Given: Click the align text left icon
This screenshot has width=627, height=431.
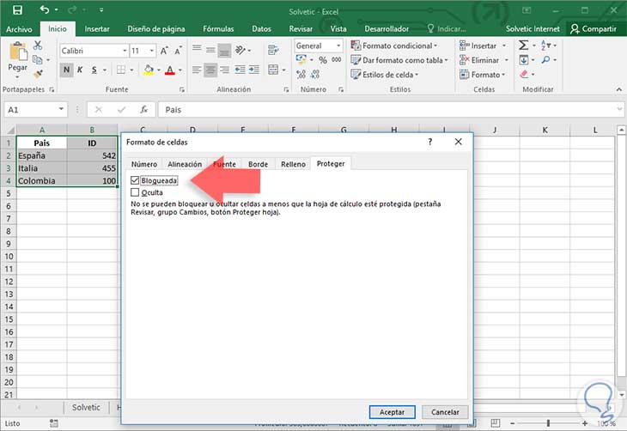Looking at the screenshot, I should click(x=196, y=70).
